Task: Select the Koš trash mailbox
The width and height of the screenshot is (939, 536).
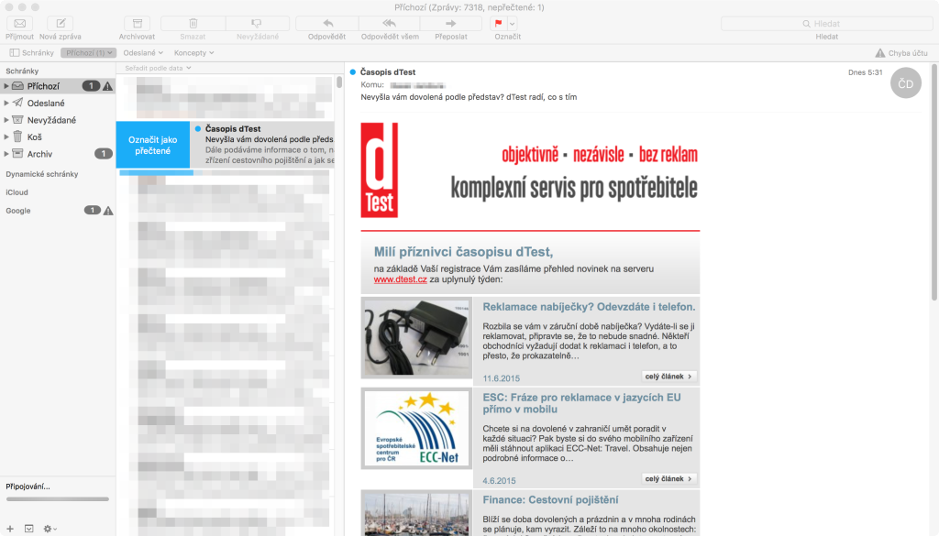Action: pyautogui.click(x=58, y=137)
